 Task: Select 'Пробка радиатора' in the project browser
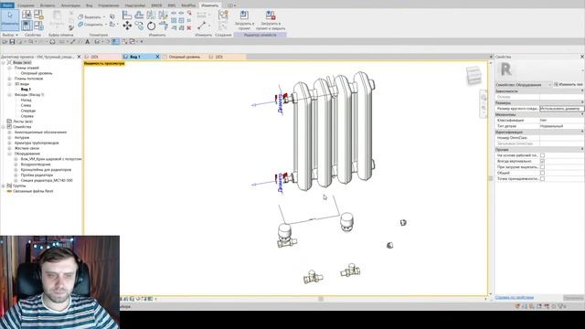click(x=37, y=175)
